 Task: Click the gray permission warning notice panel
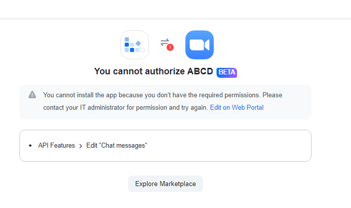pyautogui.click(x=165, y=102)
